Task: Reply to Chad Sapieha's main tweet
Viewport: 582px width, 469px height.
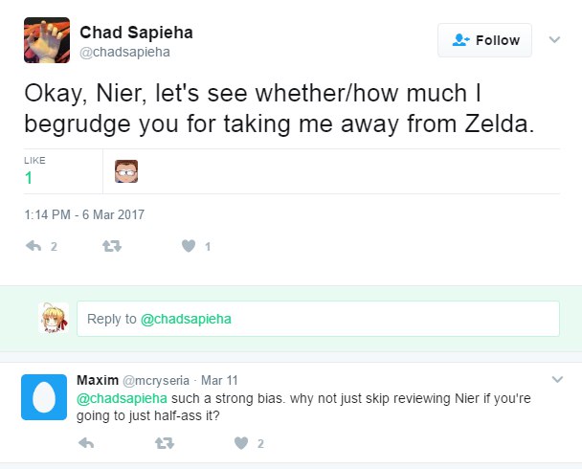Action: click(33, 246)
